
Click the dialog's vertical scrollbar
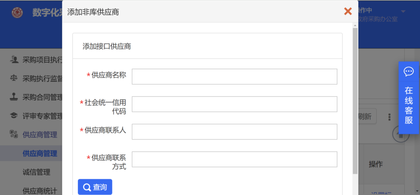click(355, 101)
